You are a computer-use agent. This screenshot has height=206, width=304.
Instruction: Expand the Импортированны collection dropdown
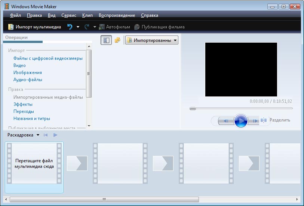tap(152, 40)
